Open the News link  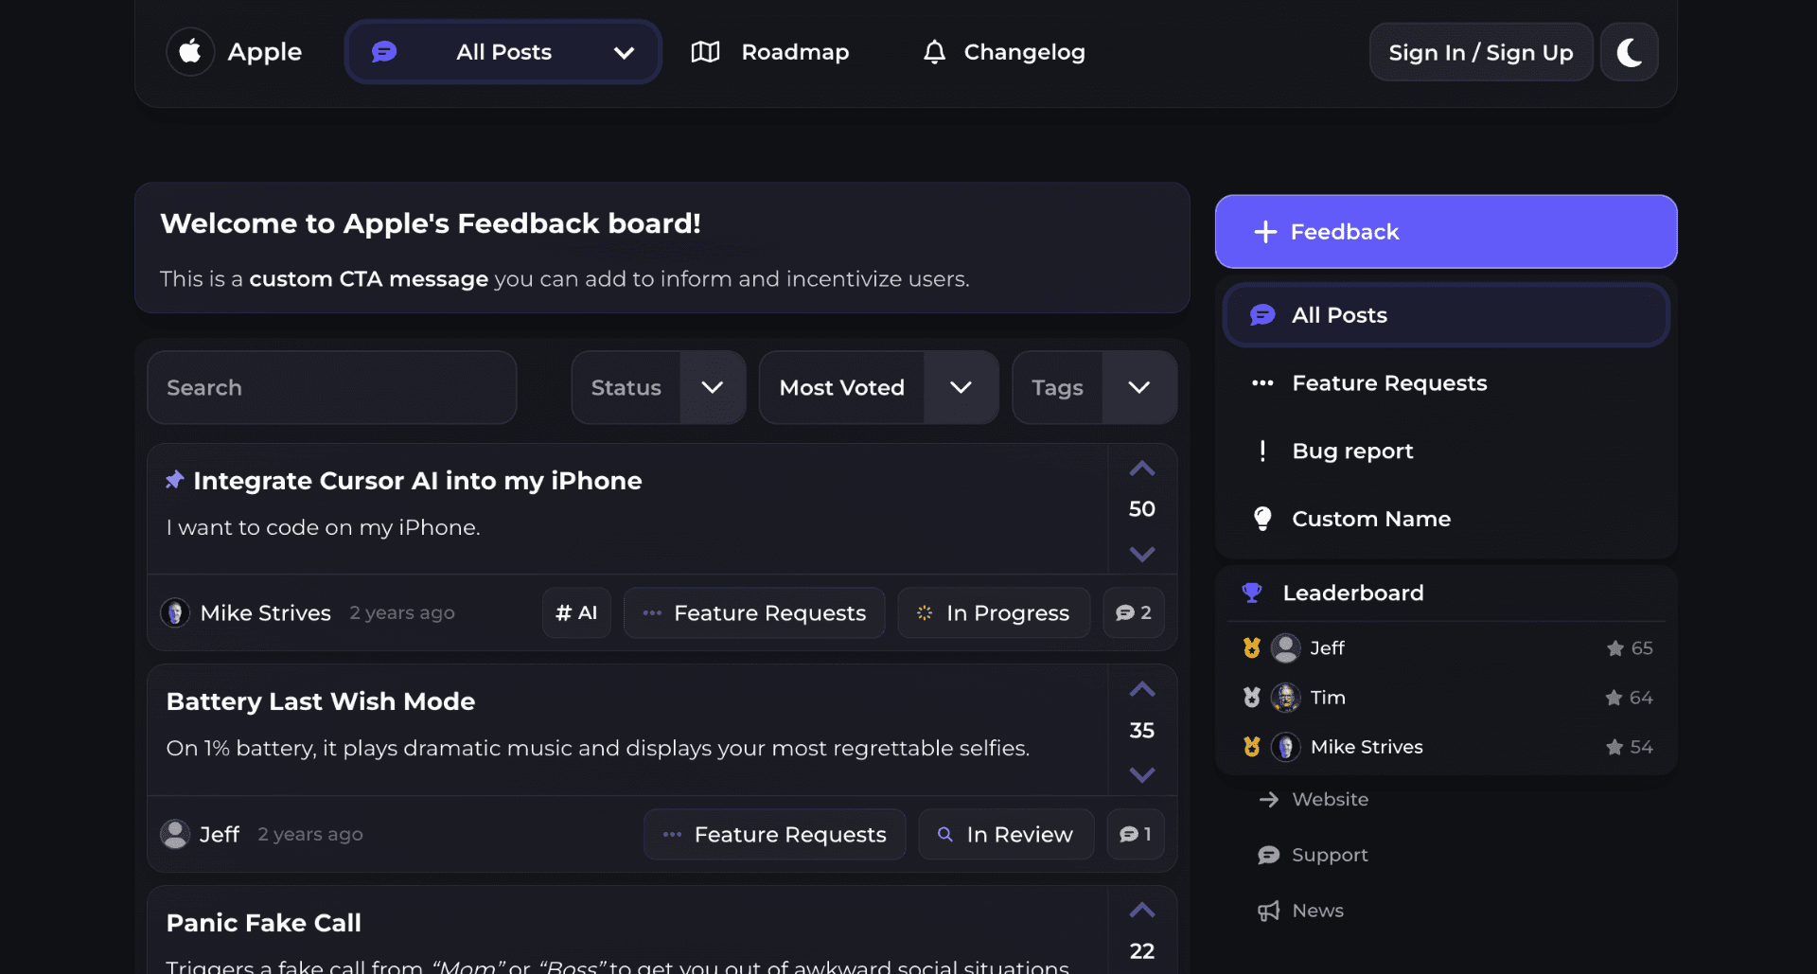(x=1301, y=911)
